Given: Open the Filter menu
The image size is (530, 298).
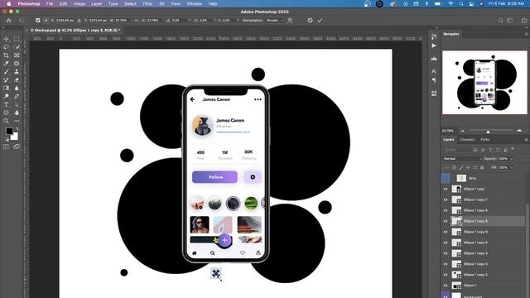Looking at the screenshot, I should (x=147, y=3).
